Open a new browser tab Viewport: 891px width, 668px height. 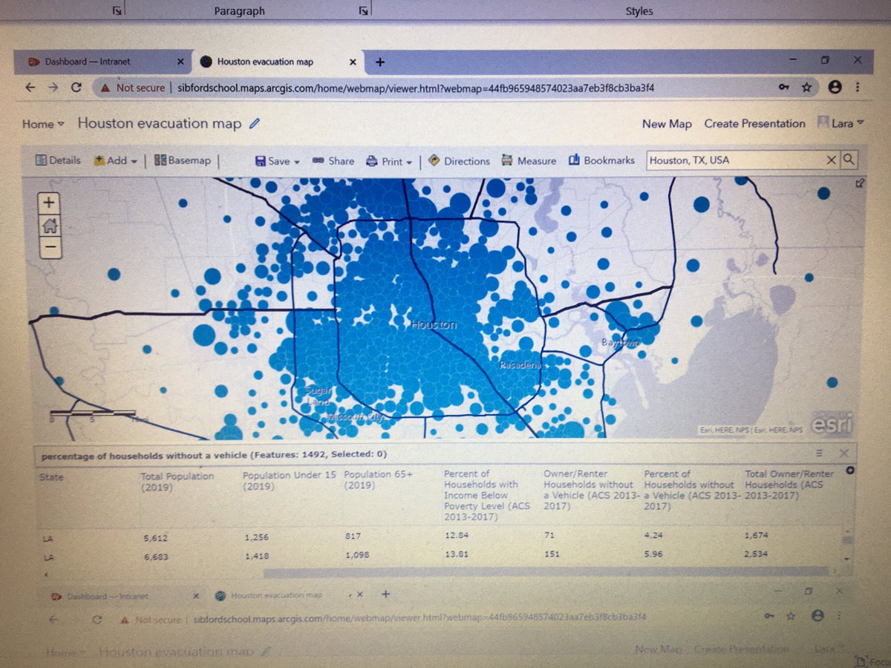click(x=380, y=62)
